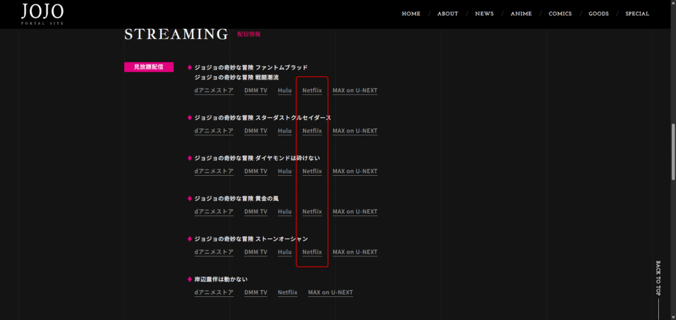Open Netflix for 黄金の風
Viewport: 676px width, 320px height.
[x=312, y=212]
